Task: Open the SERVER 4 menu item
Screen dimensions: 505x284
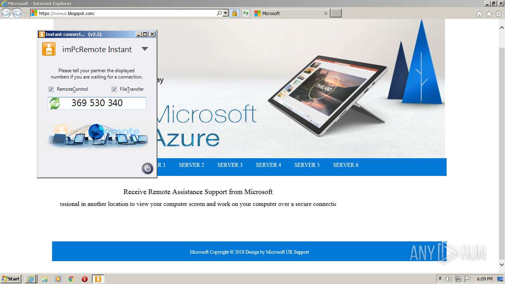Action: tap(268, 165)
